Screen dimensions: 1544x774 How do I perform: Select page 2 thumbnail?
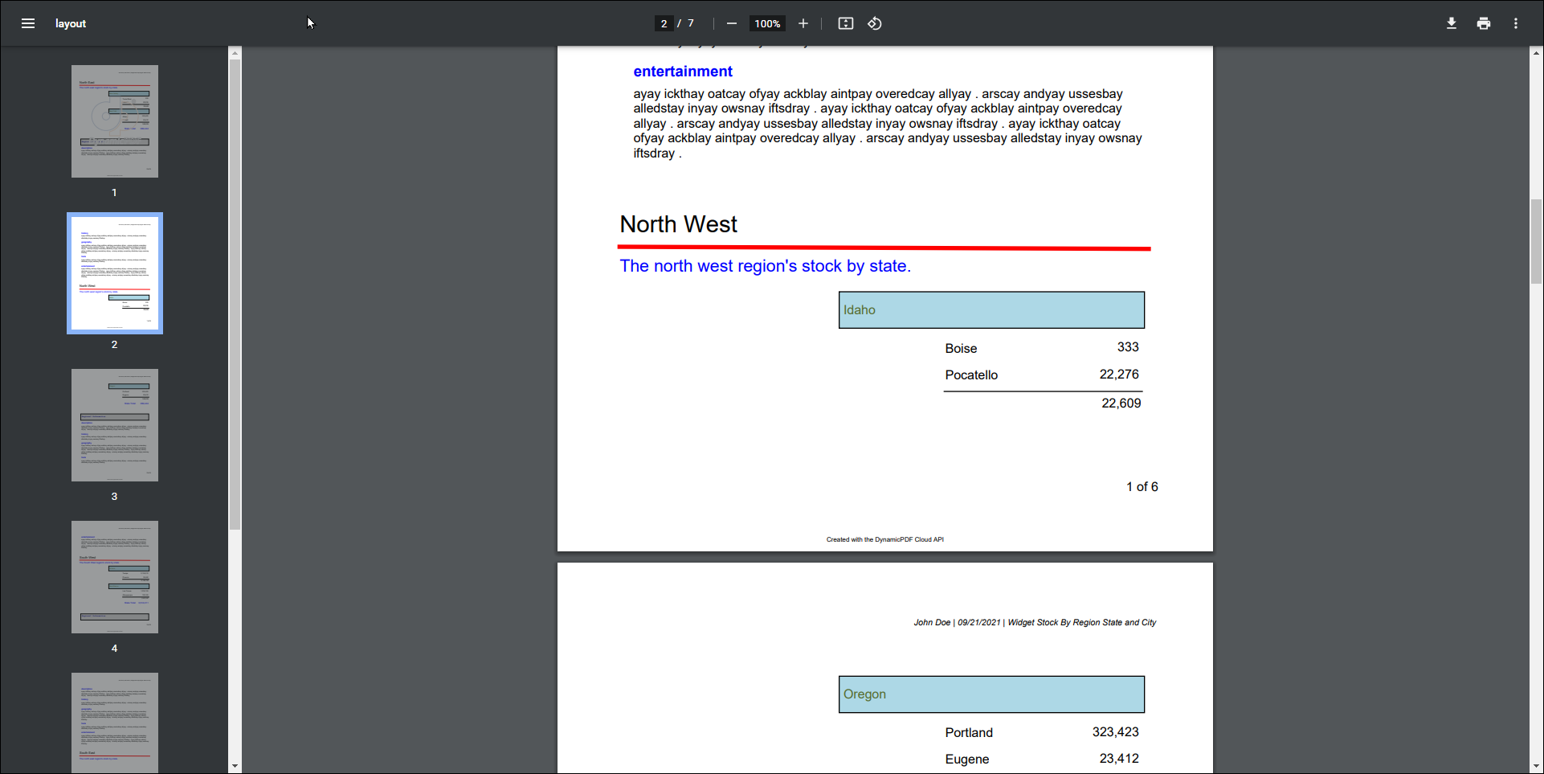coord(115,273)
